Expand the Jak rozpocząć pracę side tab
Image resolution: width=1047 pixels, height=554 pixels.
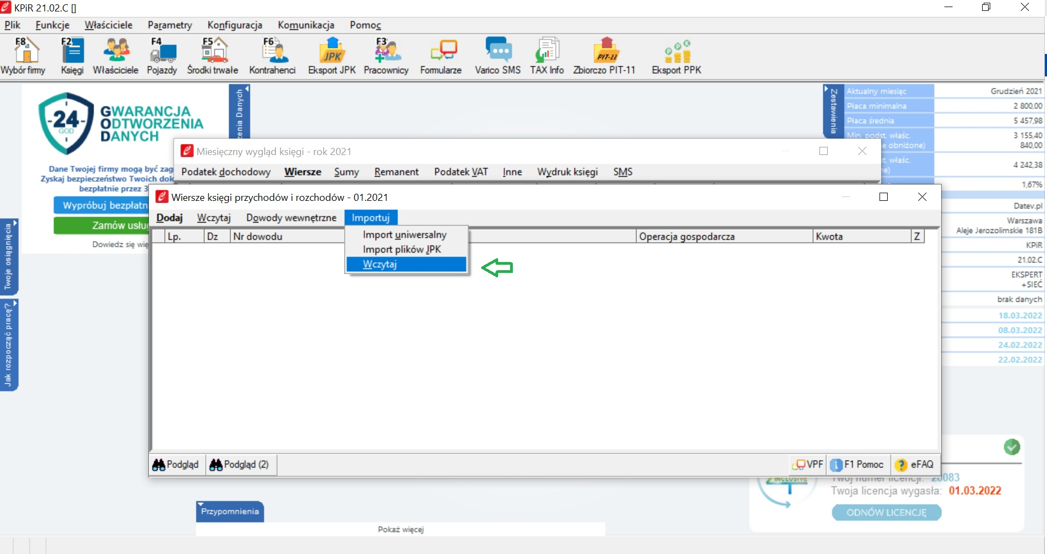9,345
